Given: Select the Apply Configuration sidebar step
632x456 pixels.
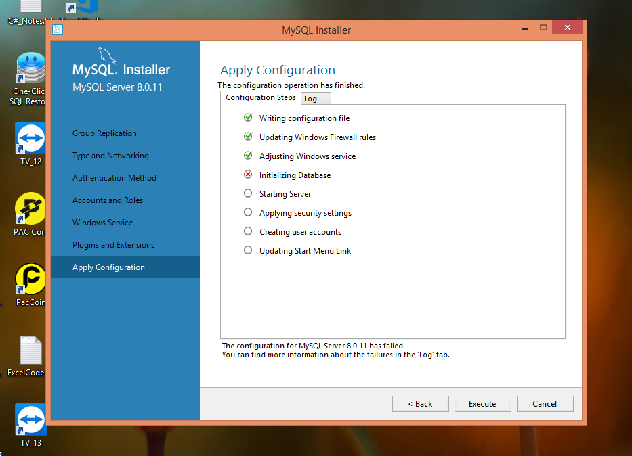Looking at the screenshot, I should pos(125,267).
